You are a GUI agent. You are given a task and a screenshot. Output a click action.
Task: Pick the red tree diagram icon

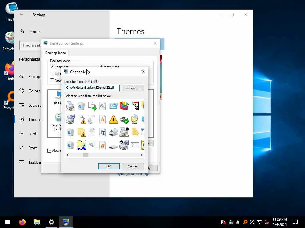[x=135, y=106]
